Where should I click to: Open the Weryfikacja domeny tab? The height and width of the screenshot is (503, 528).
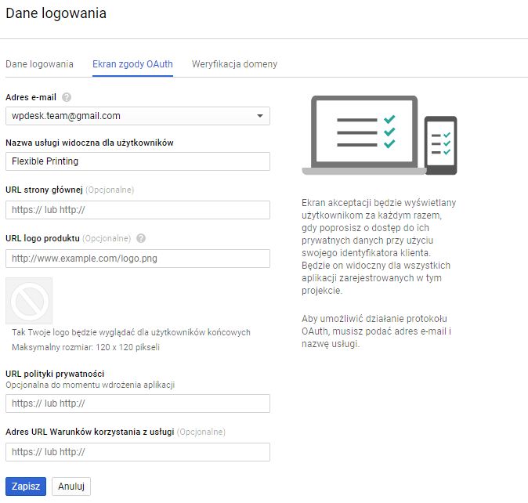[x=234, y=64]
